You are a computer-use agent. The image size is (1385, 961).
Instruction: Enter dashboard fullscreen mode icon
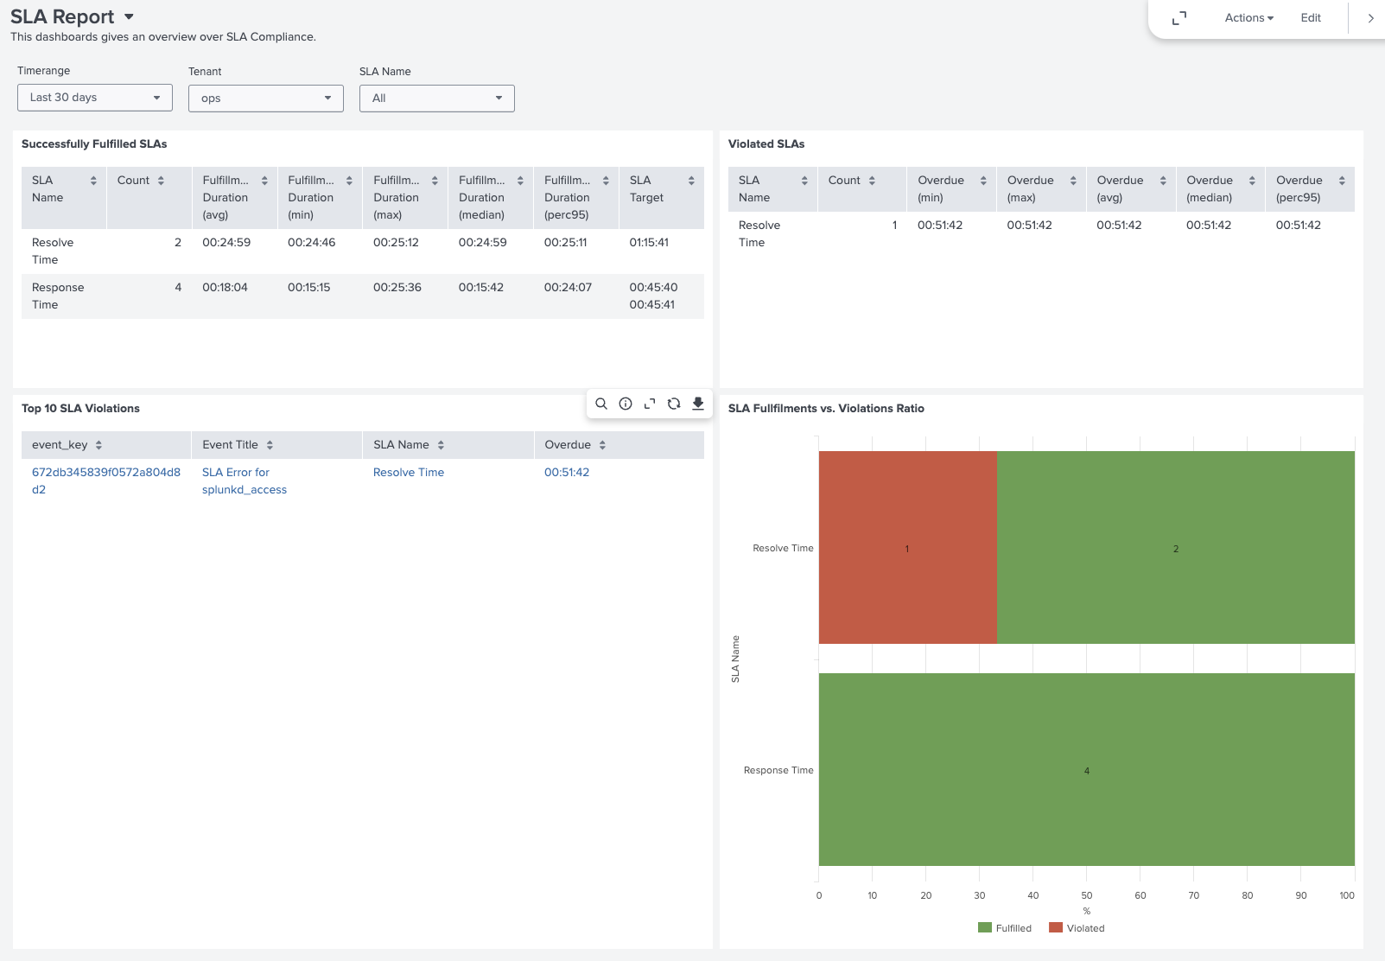(x=1179, y=18)
